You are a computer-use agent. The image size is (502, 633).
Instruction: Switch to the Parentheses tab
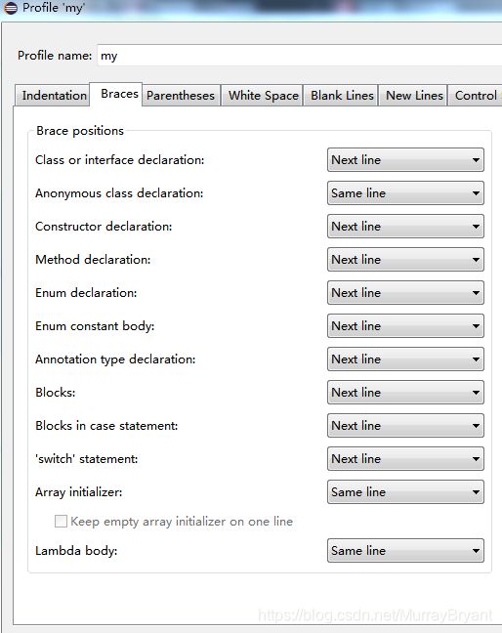pos(181,96)
